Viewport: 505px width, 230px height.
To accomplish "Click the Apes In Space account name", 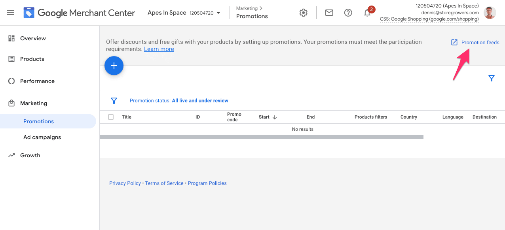I will (167, 13).
